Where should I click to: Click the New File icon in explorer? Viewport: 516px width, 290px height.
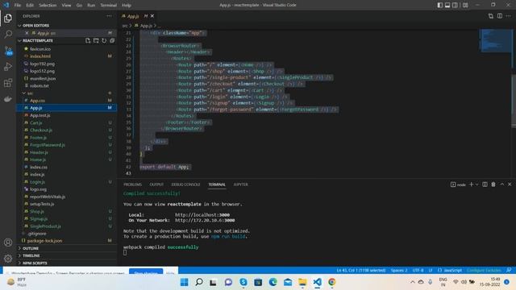click(x=88, y=40)
